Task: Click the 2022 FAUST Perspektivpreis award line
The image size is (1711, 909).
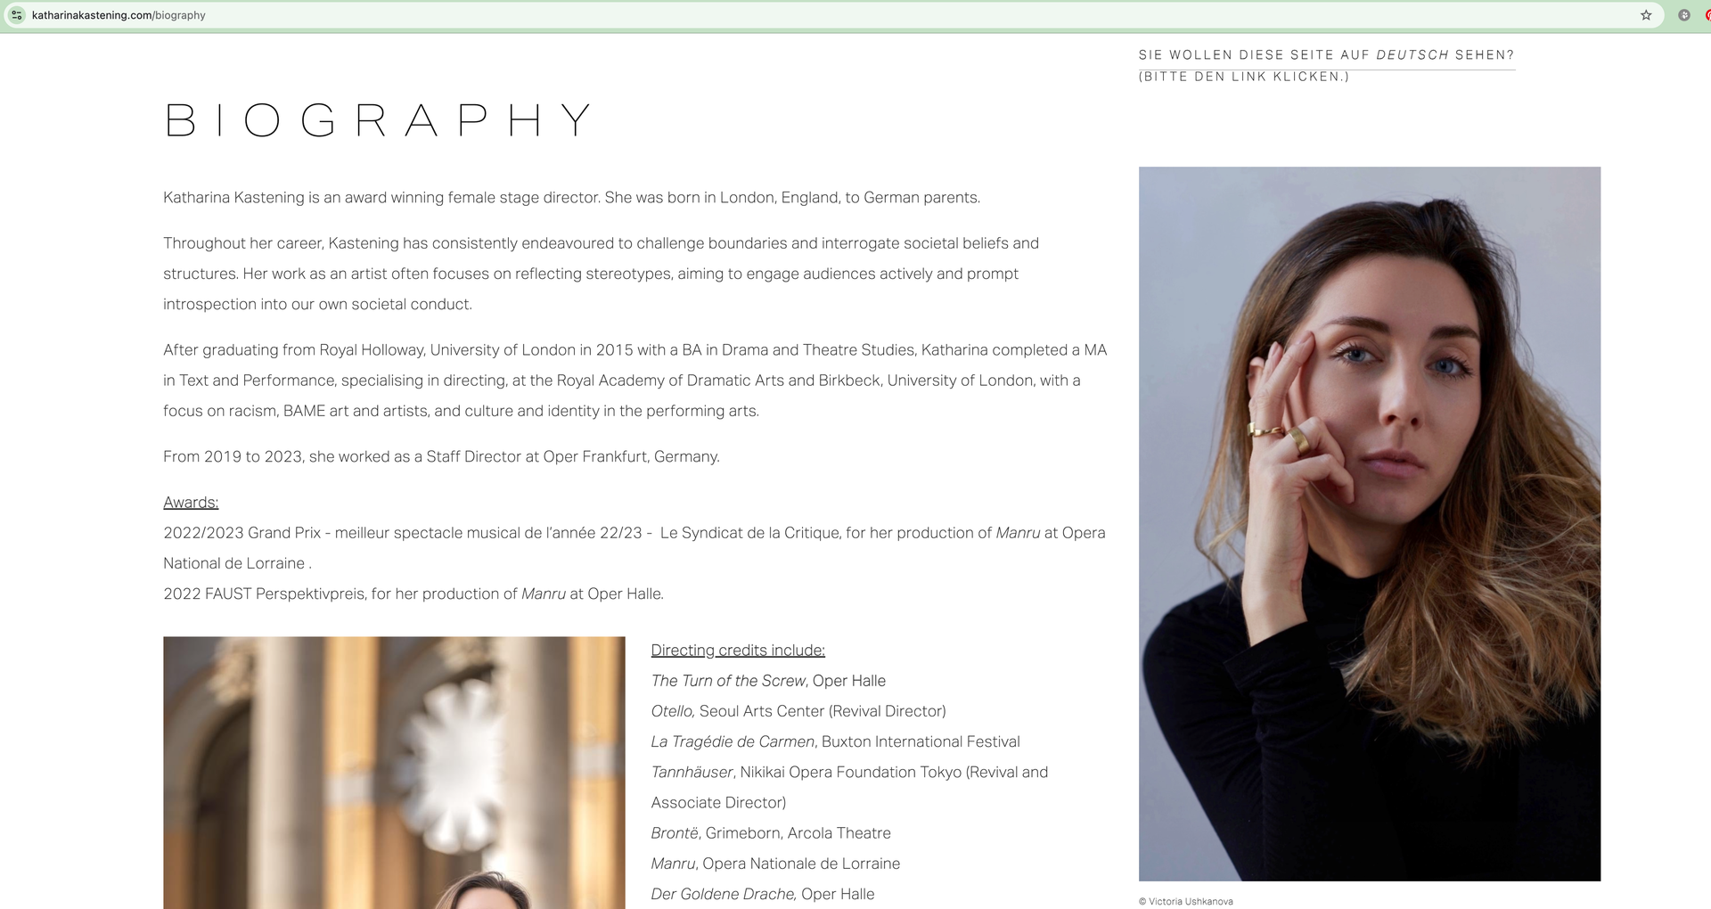Action: tap(413, 594)
